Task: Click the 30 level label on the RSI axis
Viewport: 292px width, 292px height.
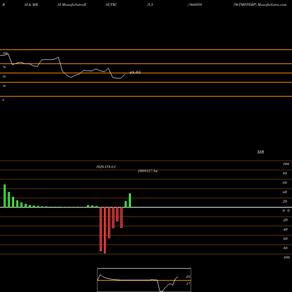Action: click(x=4, y=86)
